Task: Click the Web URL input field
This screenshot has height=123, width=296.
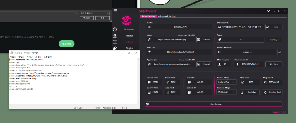Action: click(182, 52)
